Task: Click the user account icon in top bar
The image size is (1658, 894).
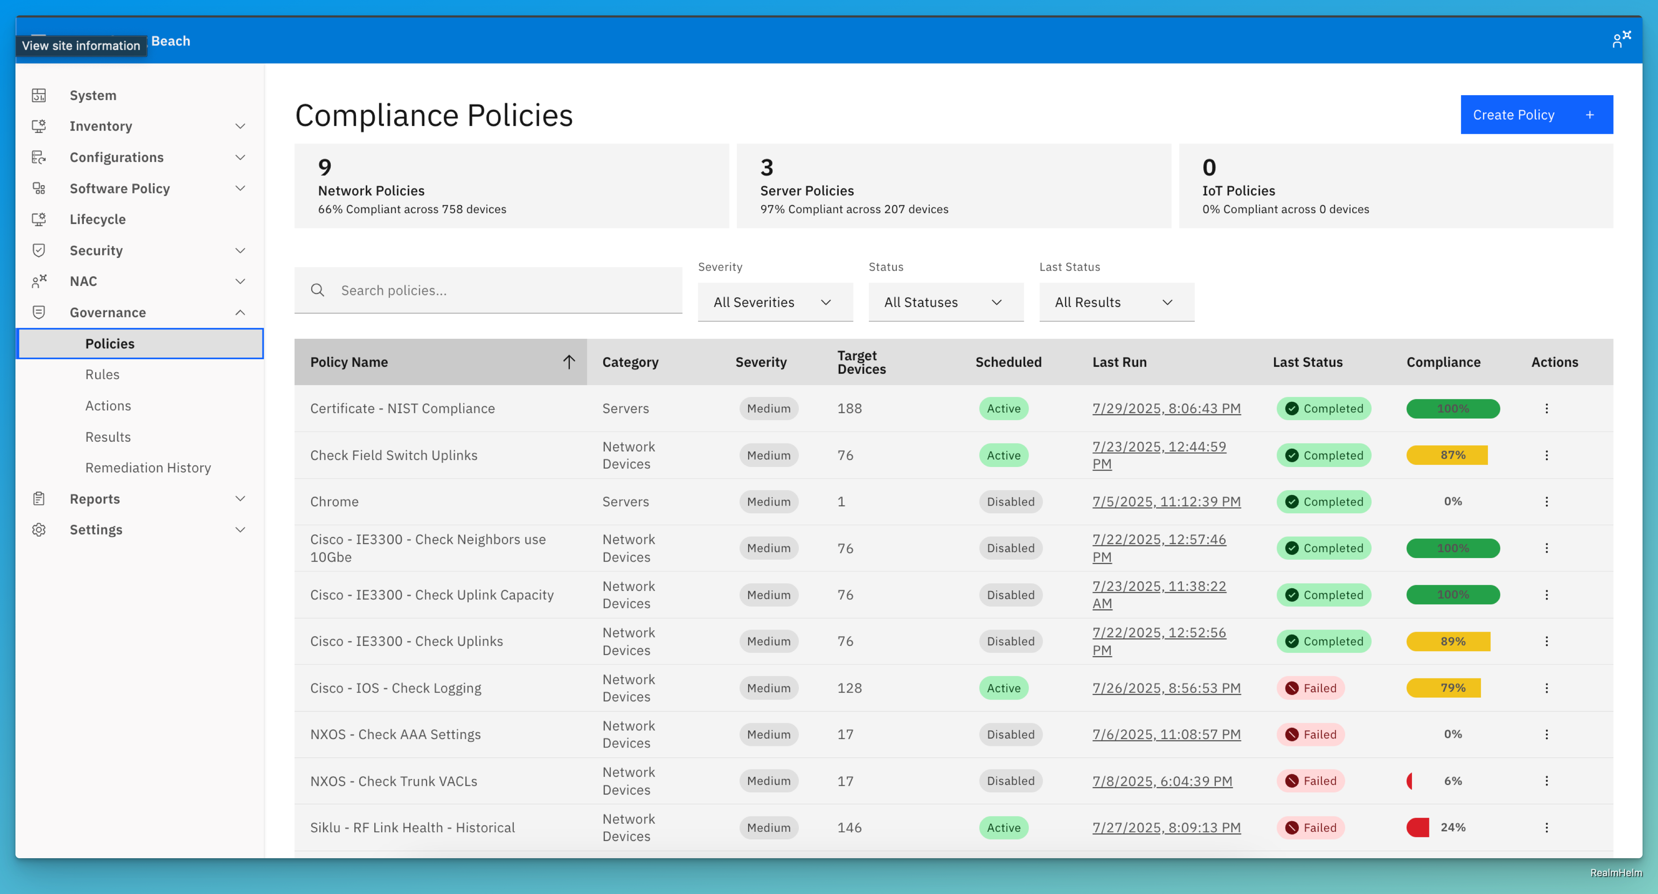Action: (1621, 39)
